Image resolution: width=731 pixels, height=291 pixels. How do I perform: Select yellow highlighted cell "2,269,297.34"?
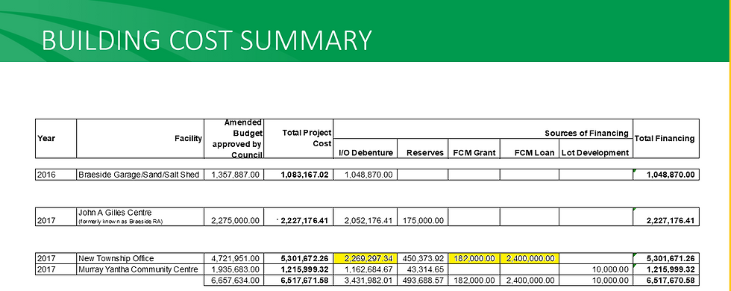tap(365, 258)
